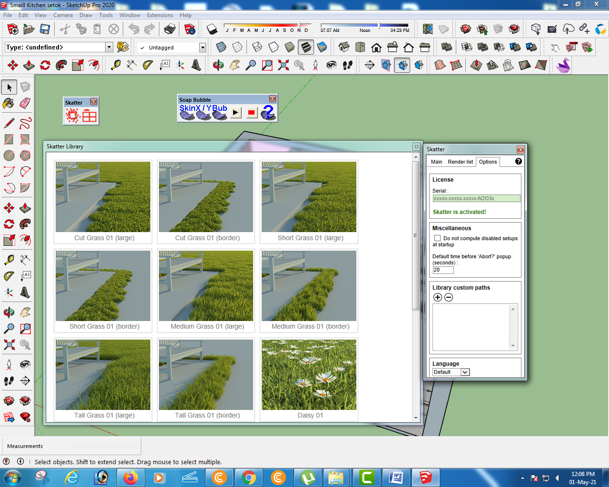Select the Pie arc tool
Image resolution: width=609 pixels, height=487 pixels.
tap(25, 188)
